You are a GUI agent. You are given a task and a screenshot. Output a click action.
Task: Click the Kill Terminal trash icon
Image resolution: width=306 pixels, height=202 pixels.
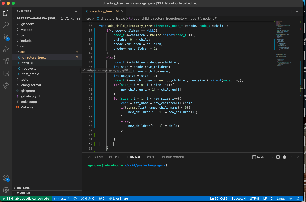coord(284,157)
